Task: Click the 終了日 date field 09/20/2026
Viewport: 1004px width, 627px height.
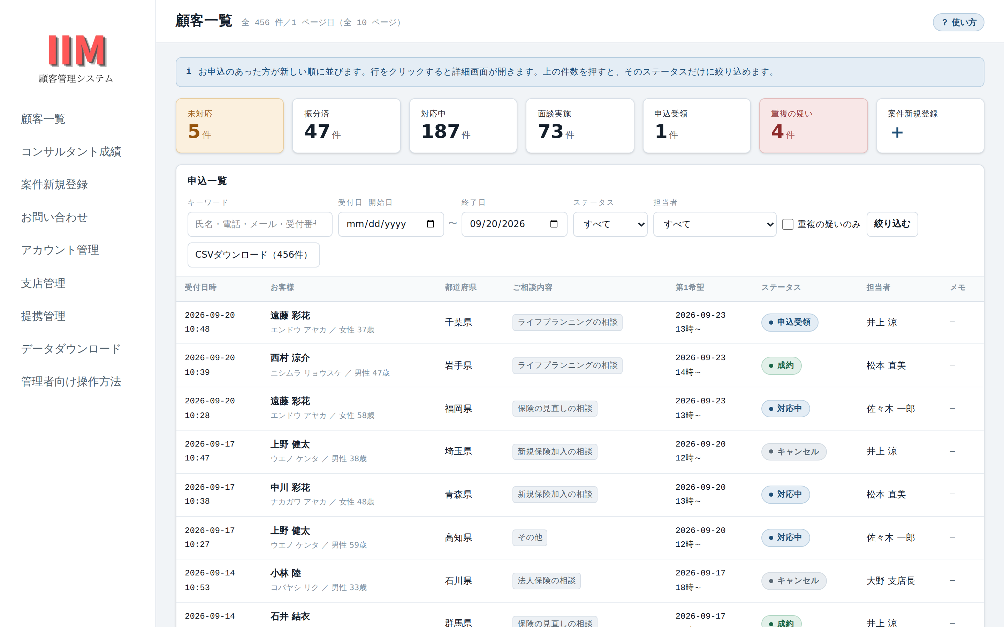Action: pos(514,224)
